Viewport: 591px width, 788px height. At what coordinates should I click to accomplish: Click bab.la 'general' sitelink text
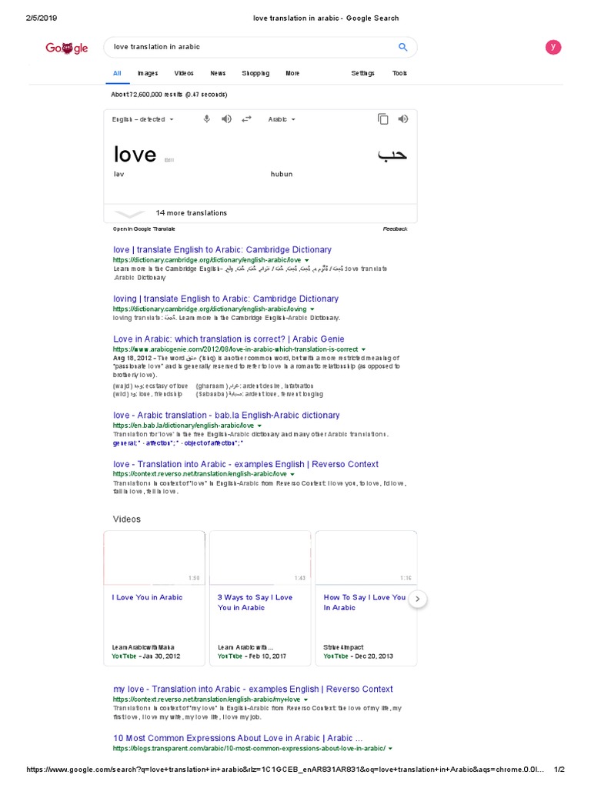click(125, 443)
